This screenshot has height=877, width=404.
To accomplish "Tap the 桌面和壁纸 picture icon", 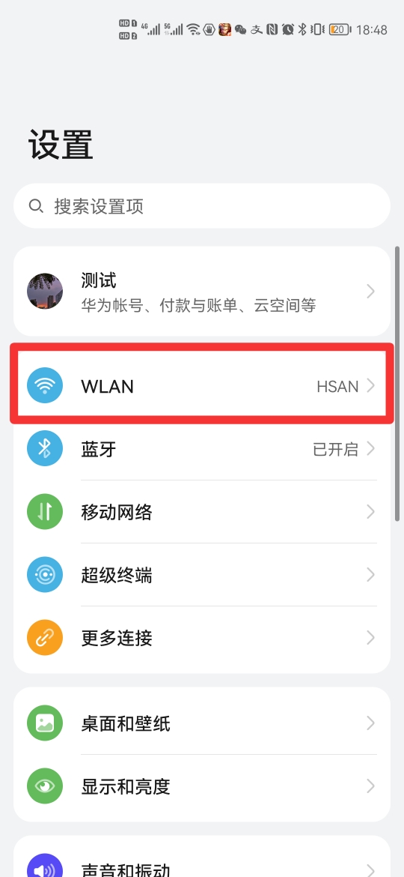I will (x=45, y=724).
